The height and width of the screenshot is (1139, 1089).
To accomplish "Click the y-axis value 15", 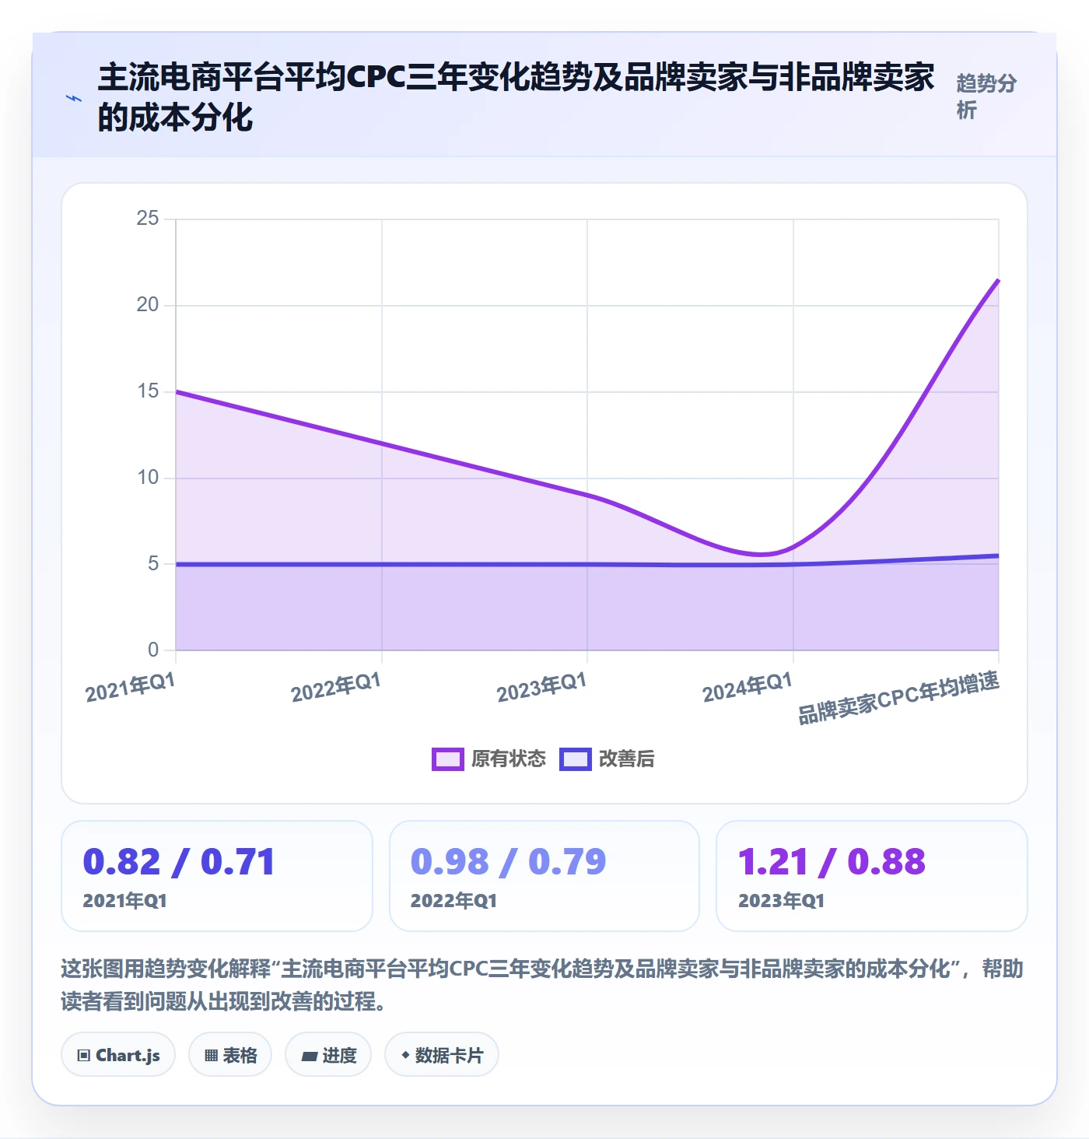I will click(x=148, y=391).
